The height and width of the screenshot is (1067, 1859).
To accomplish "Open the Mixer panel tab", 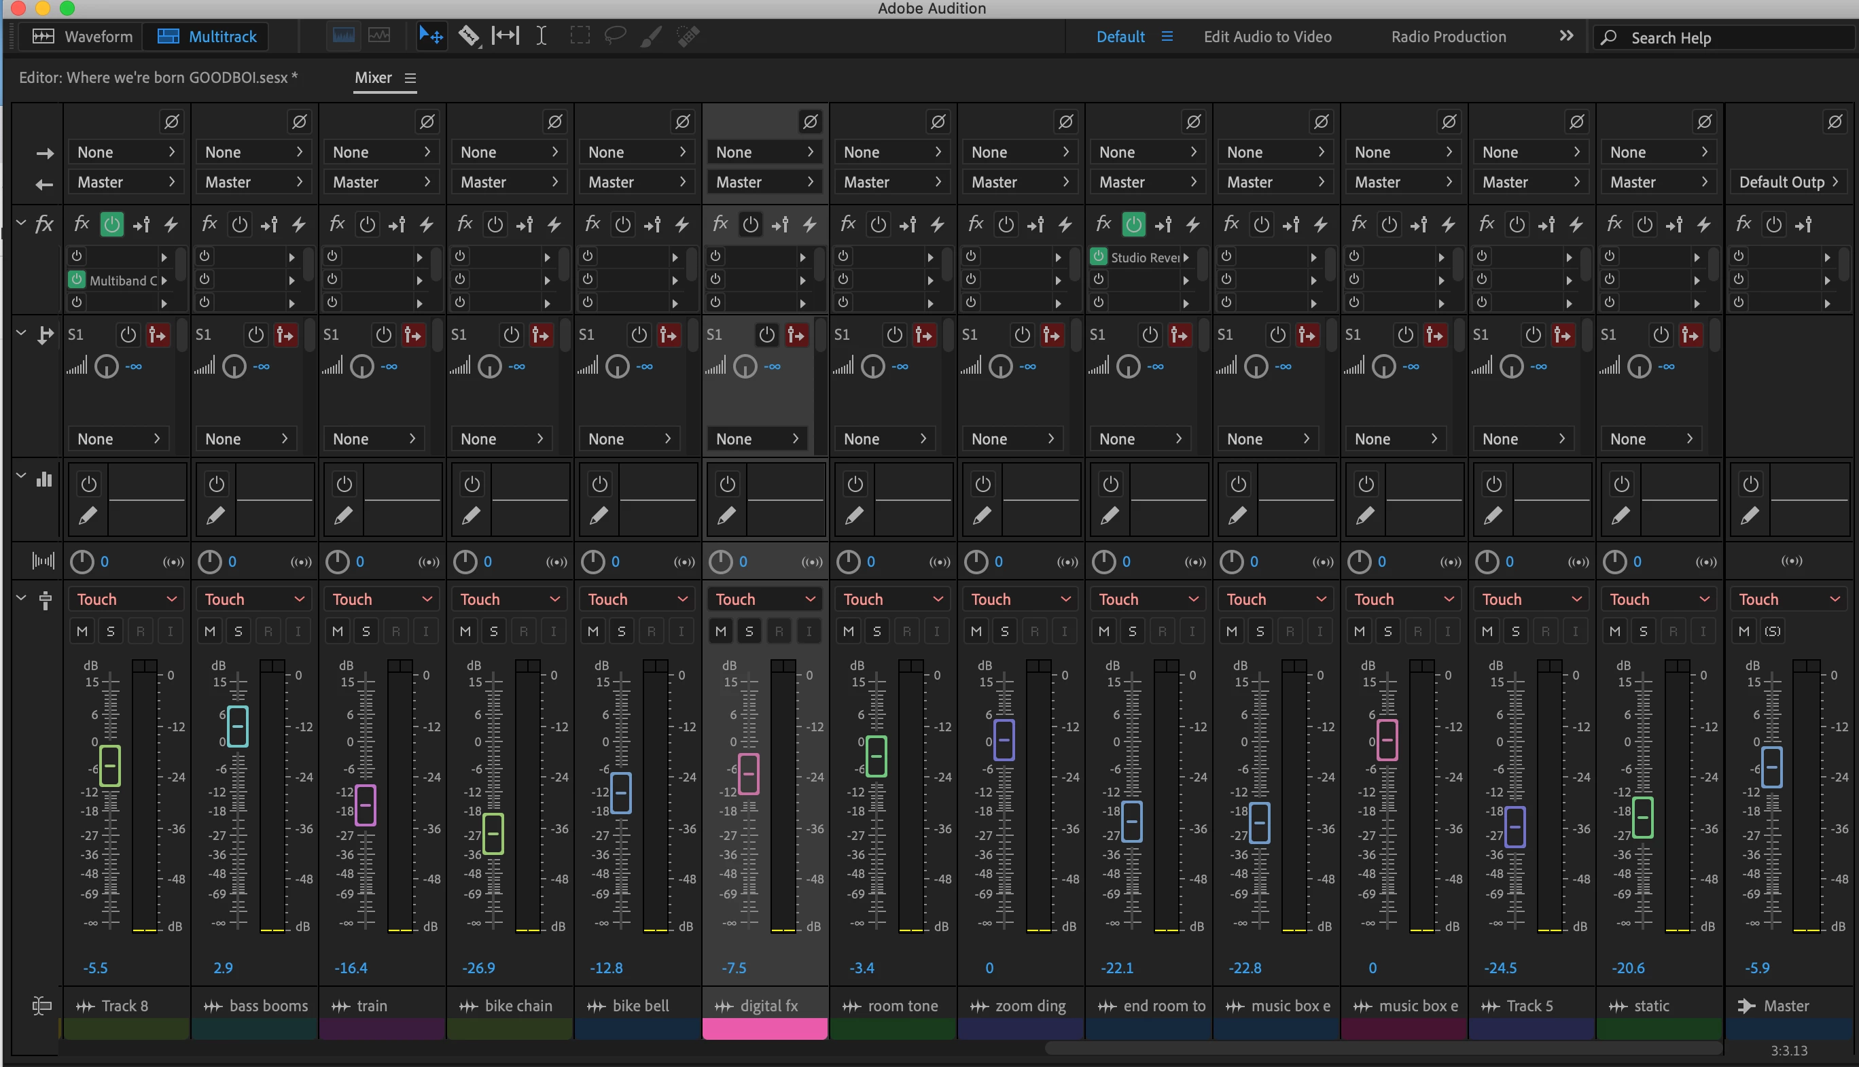I will [374, 77].
